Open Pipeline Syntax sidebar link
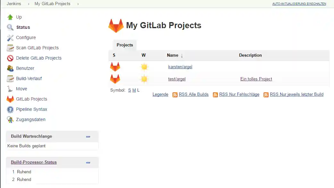Viewport: 334px width, 188px height. tap(31, 109)
